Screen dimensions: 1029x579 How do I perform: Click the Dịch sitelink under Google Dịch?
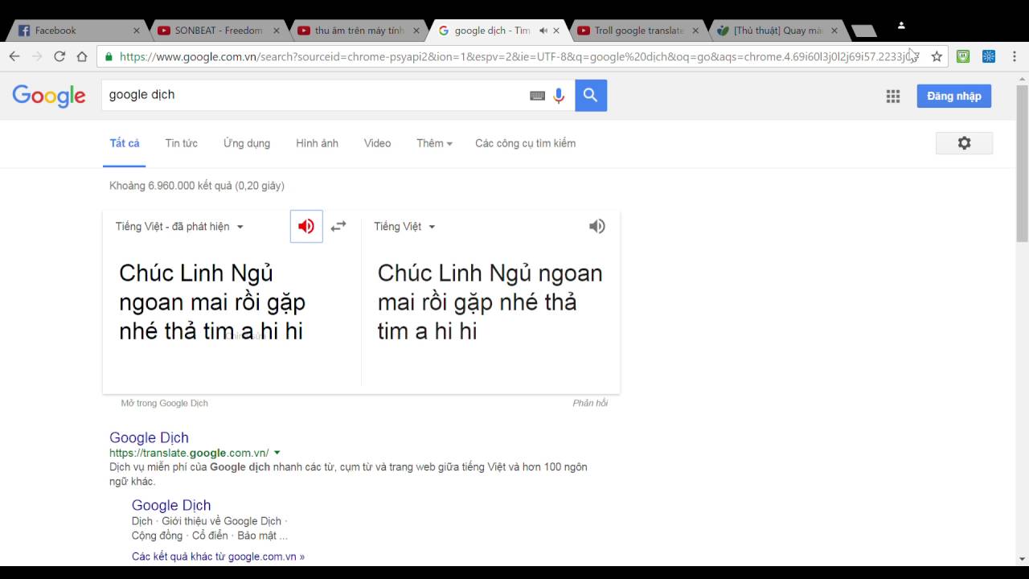click(x=141, y=521)
